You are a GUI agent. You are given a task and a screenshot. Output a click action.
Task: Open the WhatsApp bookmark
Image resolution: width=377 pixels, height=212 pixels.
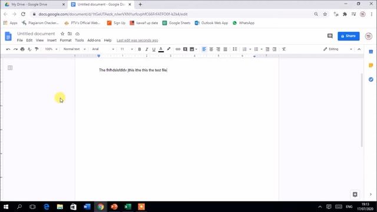[x=243, y=23]
